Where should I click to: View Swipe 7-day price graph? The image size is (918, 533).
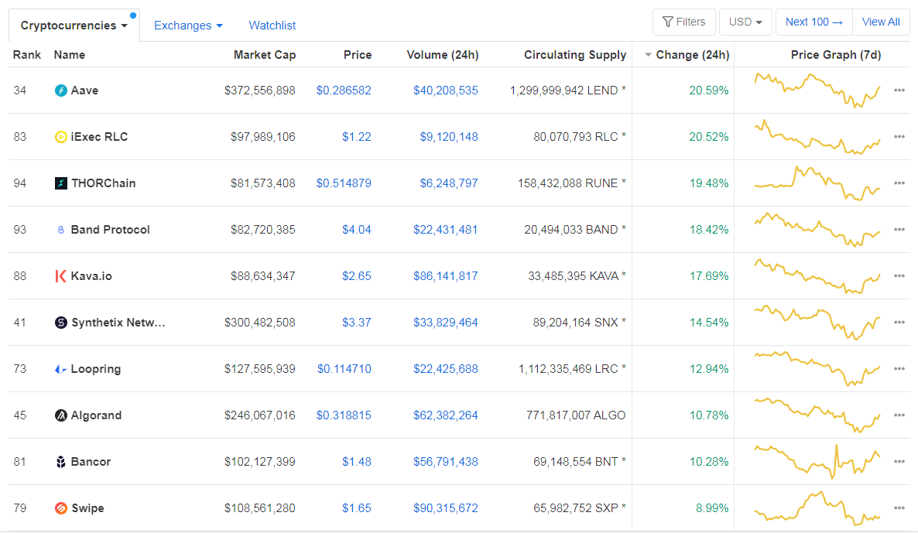(x=817, y=508)
